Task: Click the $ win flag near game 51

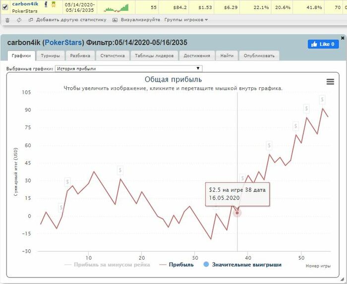Action: pos(306,109)
